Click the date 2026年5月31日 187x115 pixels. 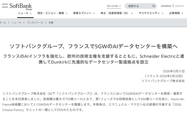coord(174,71)
